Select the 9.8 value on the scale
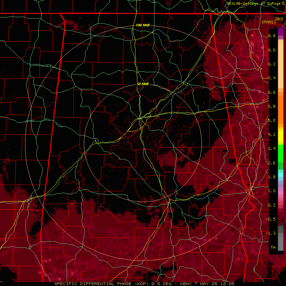 pos(272,36)
